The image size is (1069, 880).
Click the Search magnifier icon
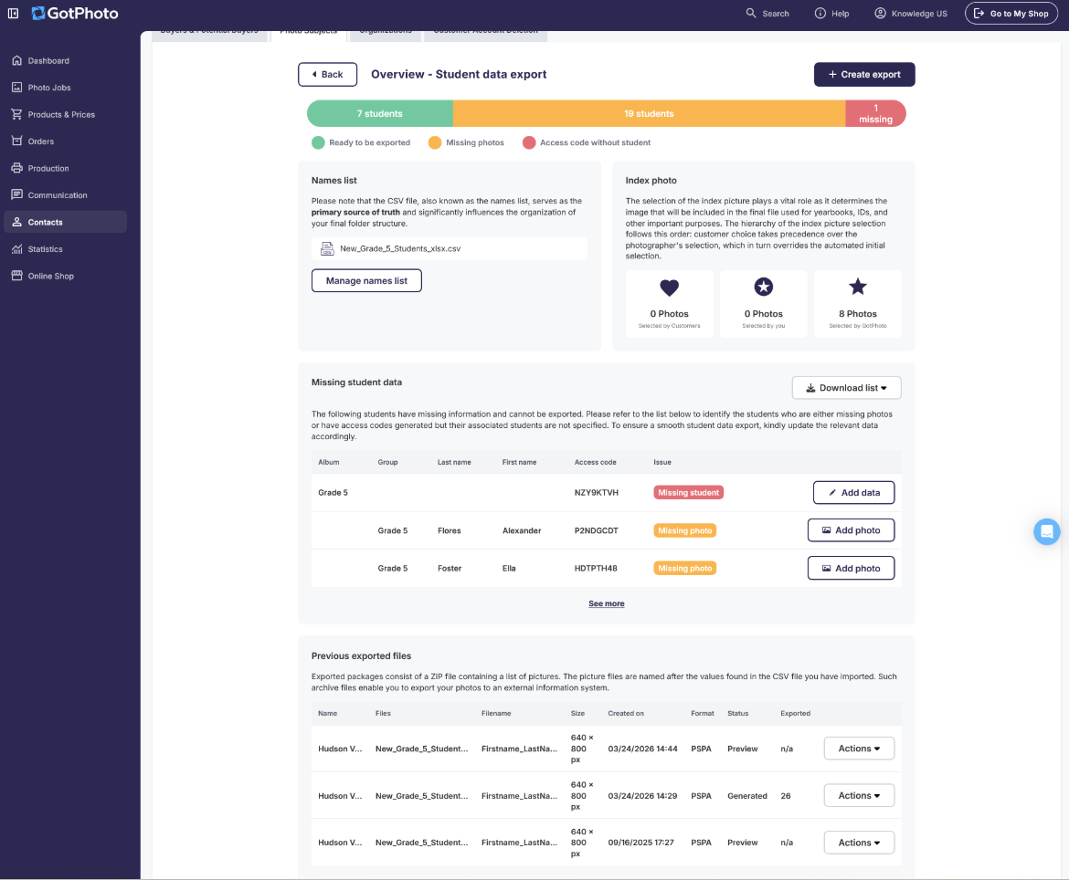[751, 13]
